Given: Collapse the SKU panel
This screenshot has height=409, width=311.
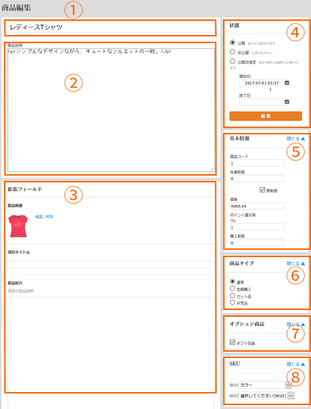Looking at the screenshot, I should click(295, 364).
